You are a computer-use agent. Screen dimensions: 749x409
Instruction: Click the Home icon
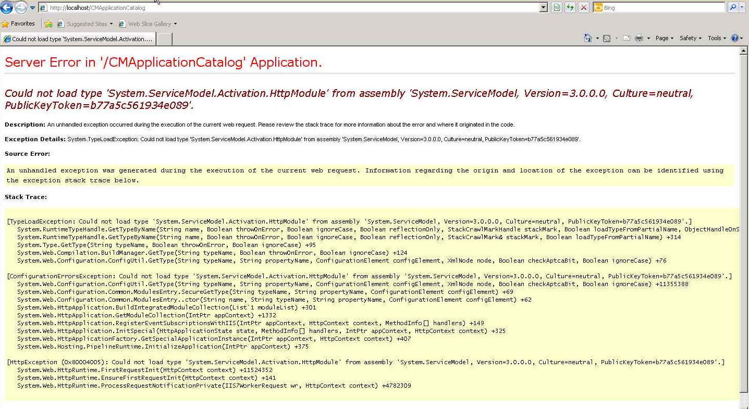[x=587, y=38]
